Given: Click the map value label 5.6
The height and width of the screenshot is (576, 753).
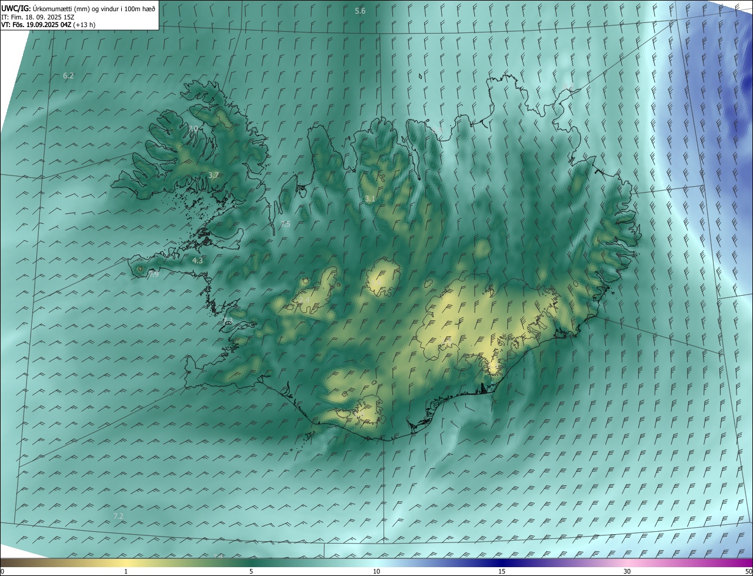Looking at the screenshot, I should 360,11.
